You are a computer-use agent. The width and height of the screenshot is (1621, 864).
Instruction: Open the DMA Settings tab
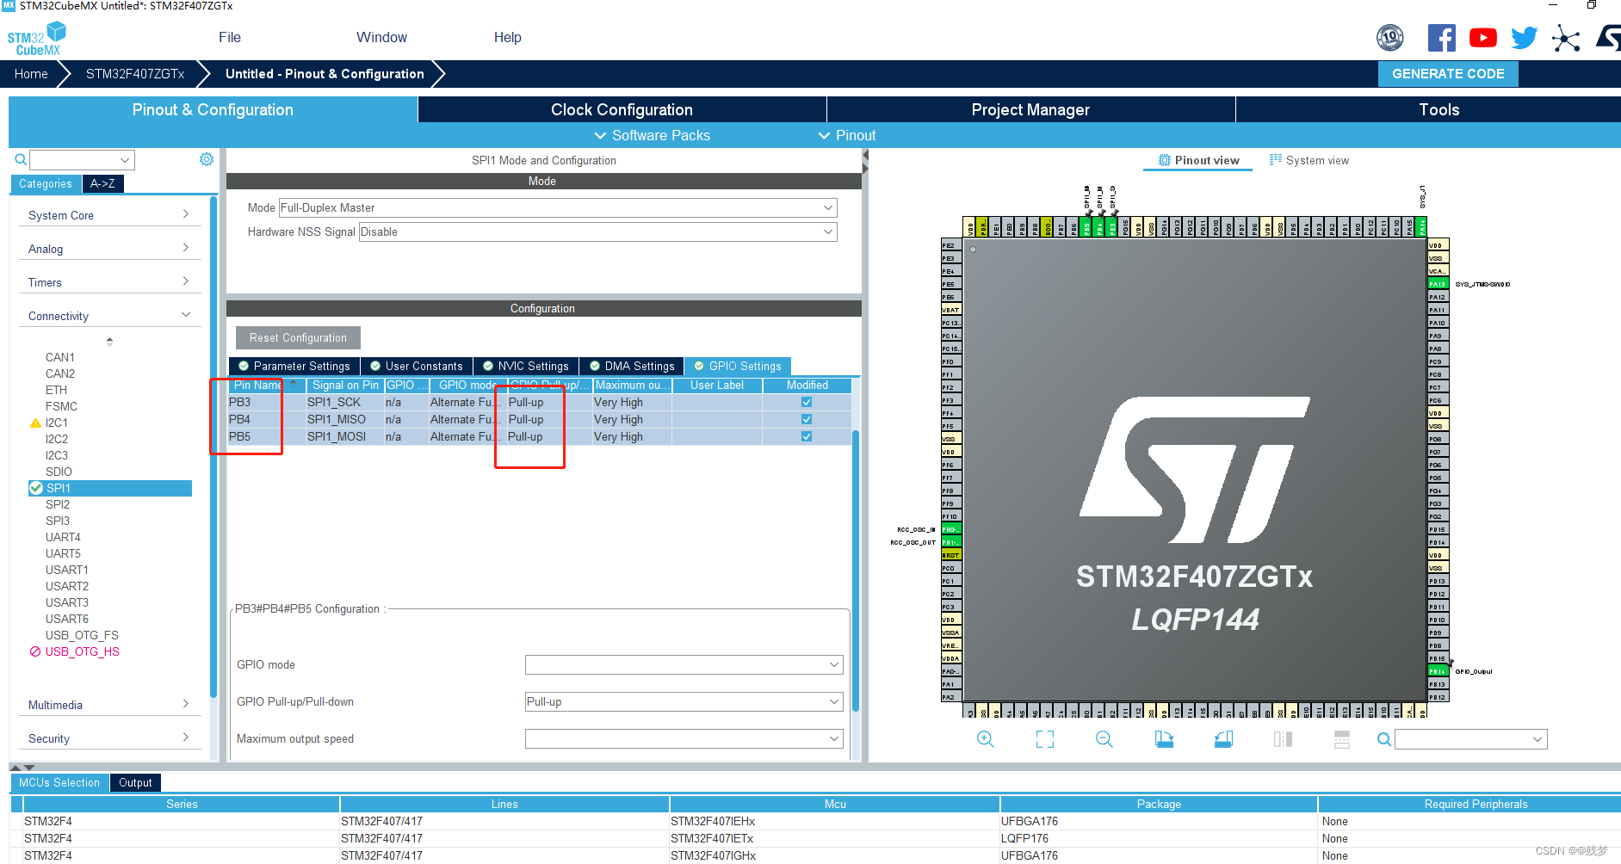point(632,366)
